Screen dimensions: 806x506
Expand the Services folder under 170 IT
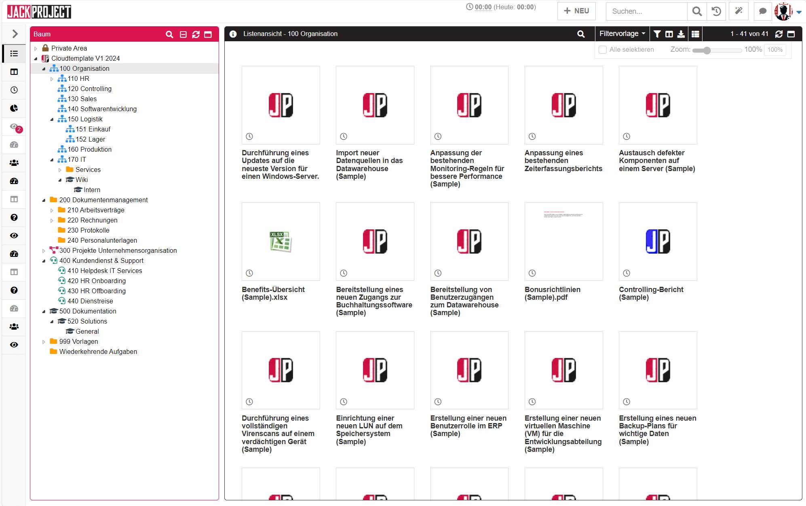[60, 170]
